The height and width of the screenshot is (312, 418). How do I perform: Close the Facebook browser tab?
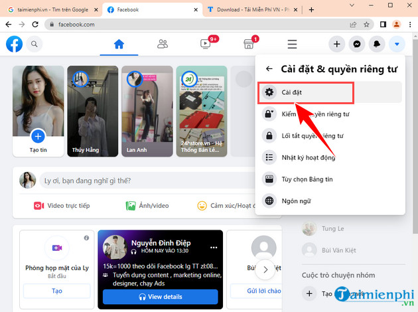coord(196,9)
